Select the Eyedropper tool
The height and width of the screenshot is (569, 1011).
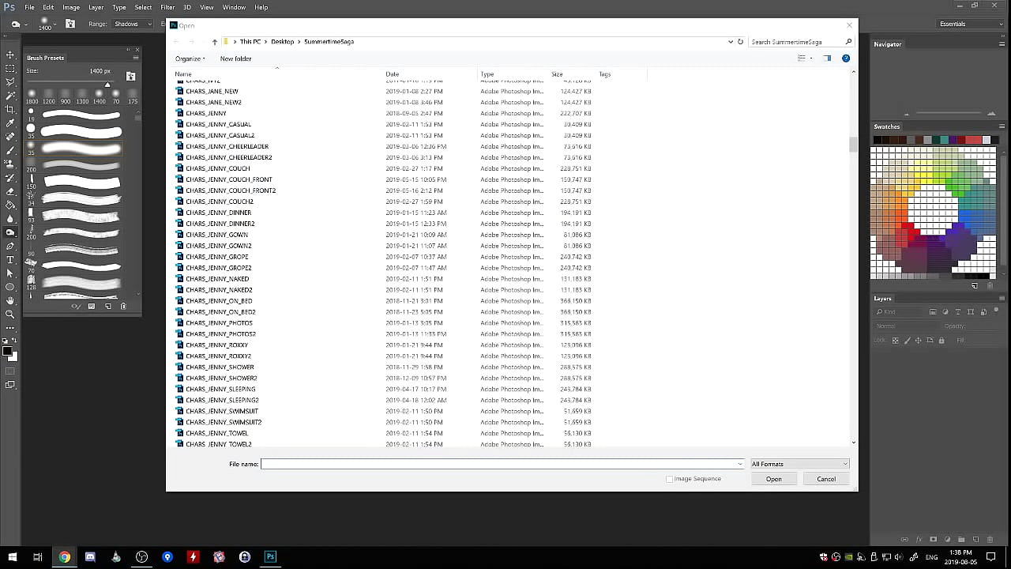[x=10, y=123]
